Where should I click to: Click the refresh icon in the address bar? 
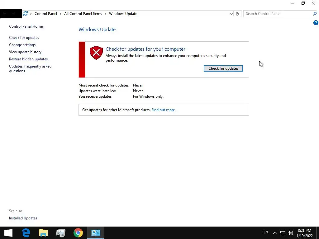[237, 14]
